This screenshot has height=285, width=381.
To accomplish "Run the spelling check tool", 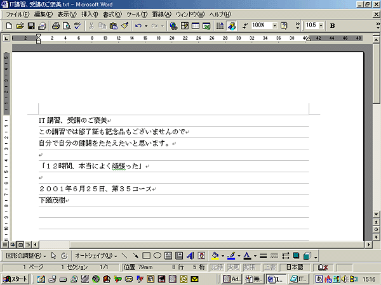I will pyautogui.click(x=77, y=26).
